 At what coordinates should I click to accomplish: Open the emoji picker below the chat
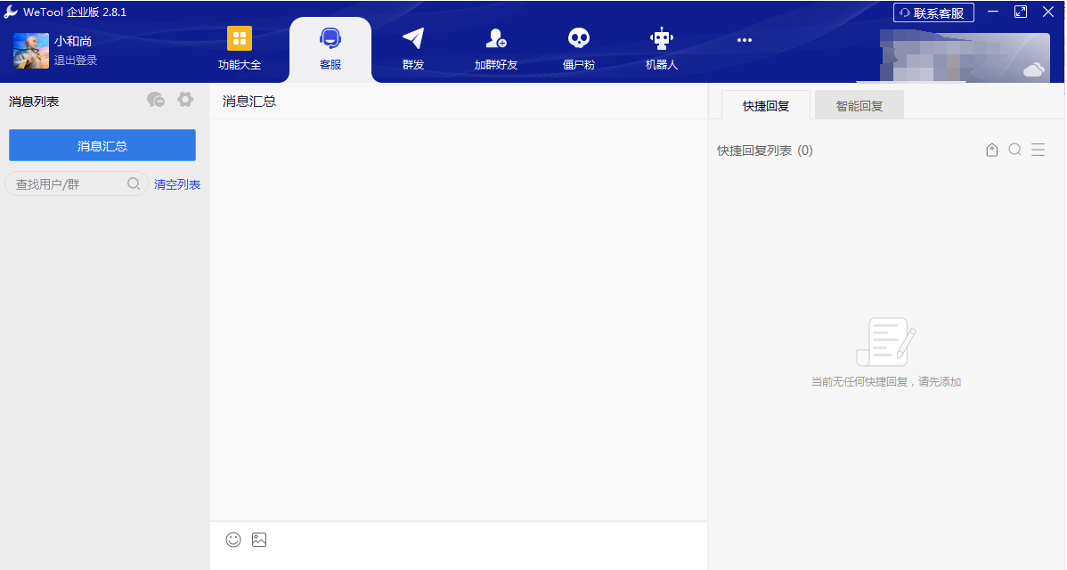click(232, 540)
